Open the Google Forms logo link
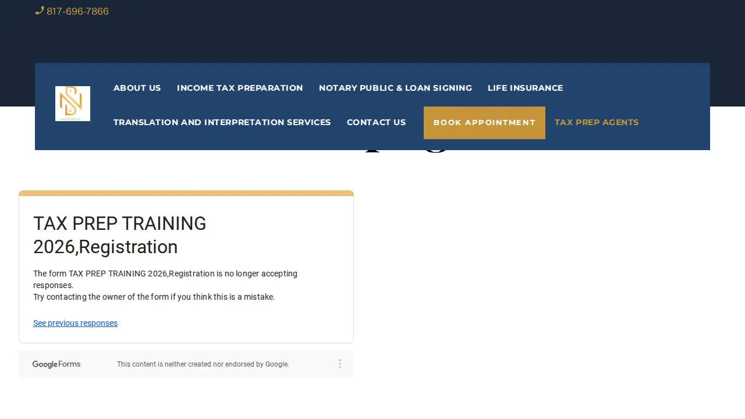The width and height of the screenshot is (745, 419). (x=56, y=364)
